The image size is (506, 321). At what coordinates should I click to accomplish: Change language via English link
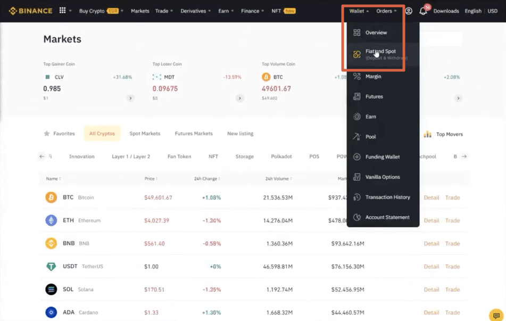pos(473,11)
